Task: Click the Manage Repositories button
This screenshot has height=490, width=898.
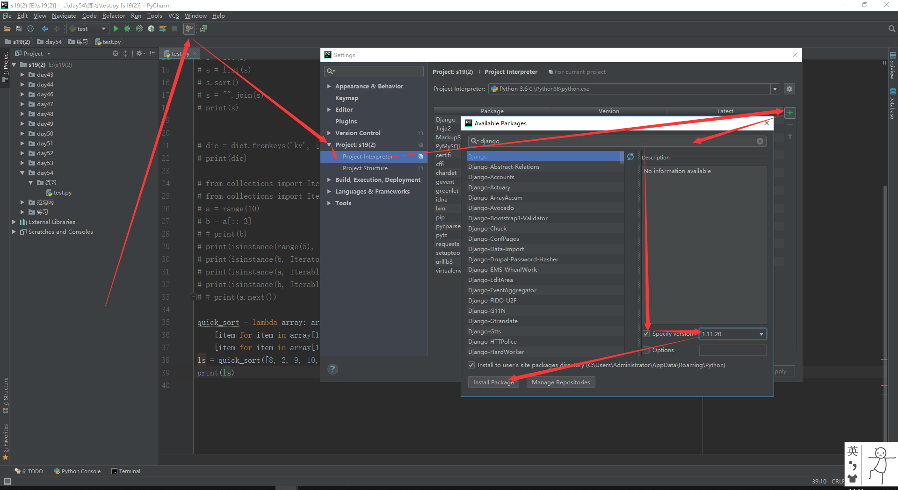Action: [x=561, y=382]
